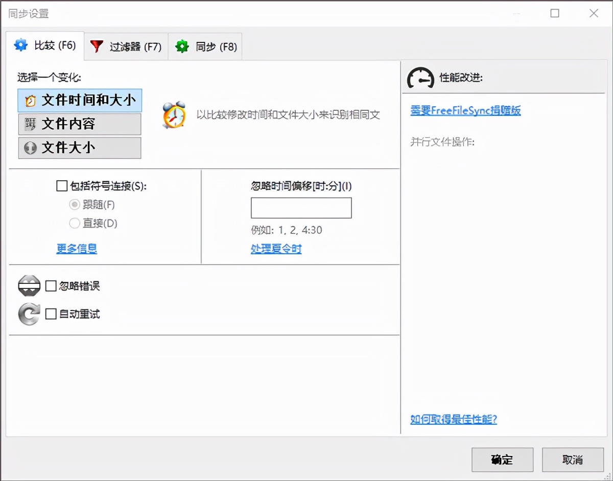Viewport: 613px width, 481px height.
Task: Click the 以比较修改时间和文件大小 description text
Action: pos(289,115)
